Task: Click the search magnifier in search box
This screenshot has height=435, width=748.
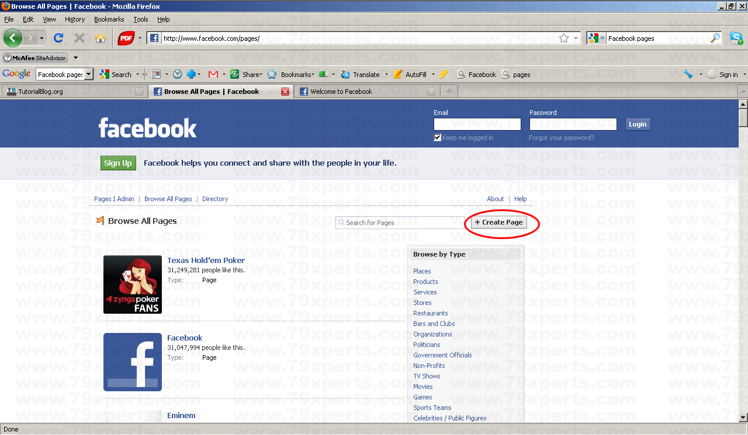Action: coord(715,38)
